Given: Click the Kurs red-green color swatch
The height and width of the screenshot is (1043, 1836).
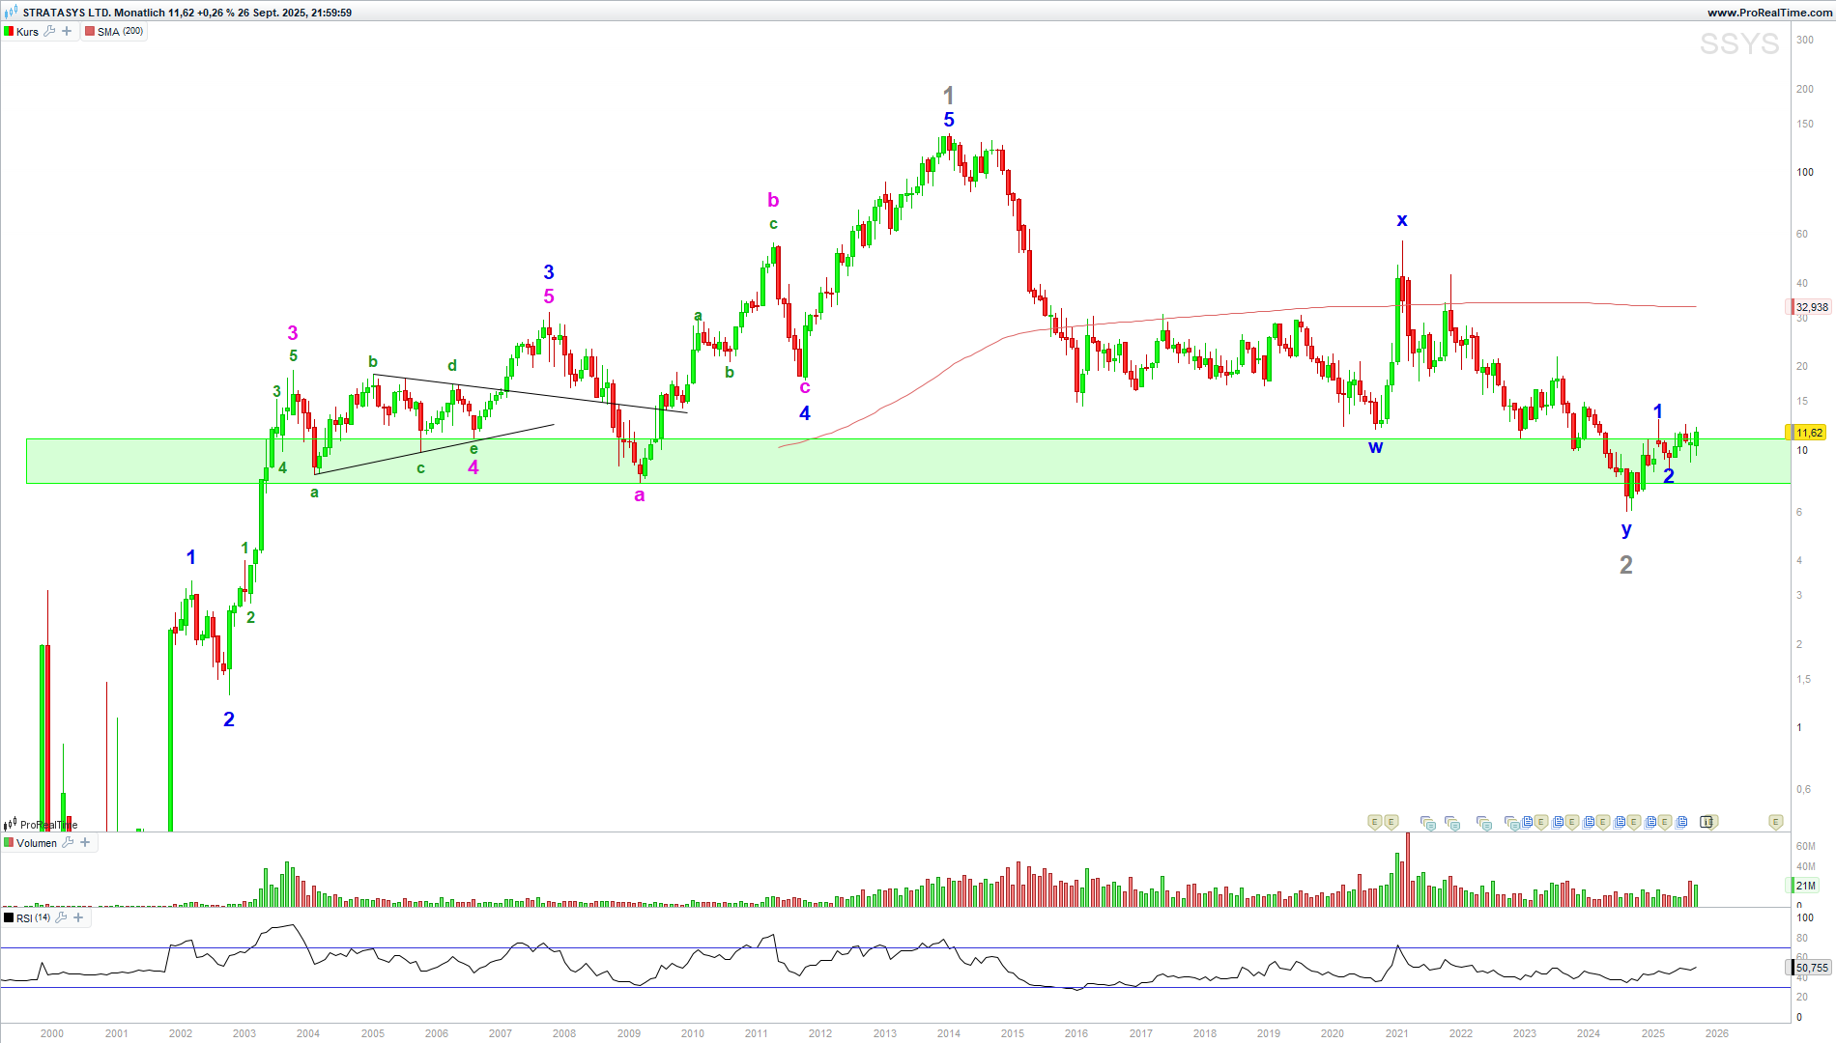Looking at the screenshot, I should (x=9, y=31).
